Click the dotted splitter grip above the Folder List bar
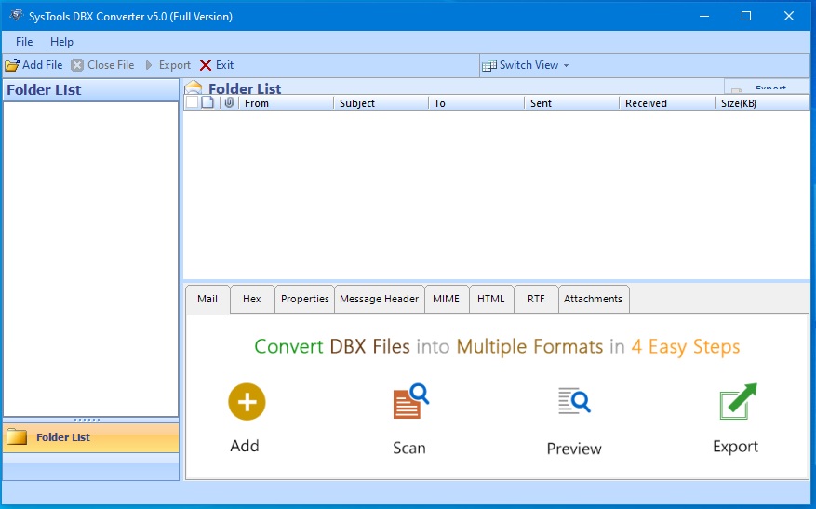 [87, 420]
